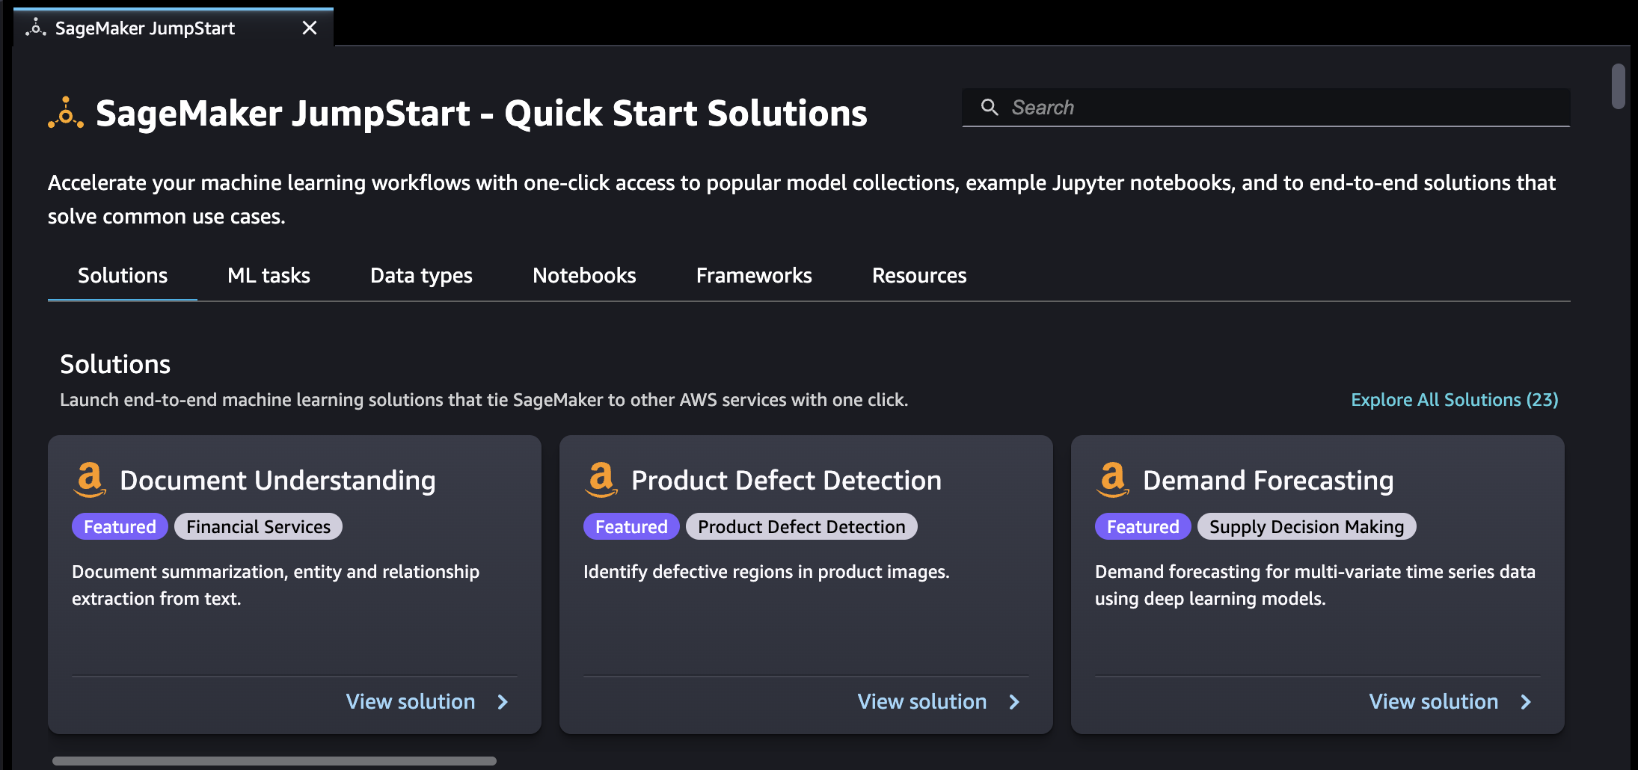Click the Amazon icon on Document Understanding card

tap(89, 480)
